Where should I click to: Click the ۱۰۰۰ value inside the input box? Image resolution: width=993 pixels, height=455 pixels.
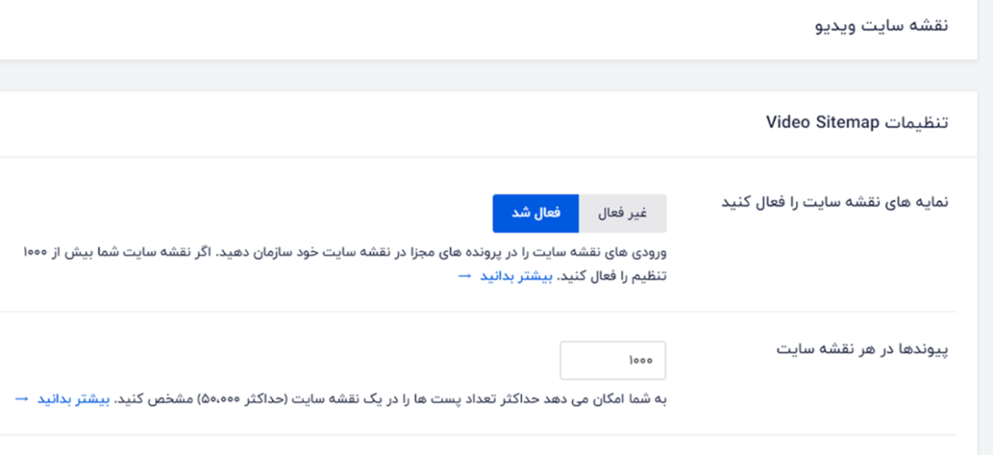[x=640, y=360]
